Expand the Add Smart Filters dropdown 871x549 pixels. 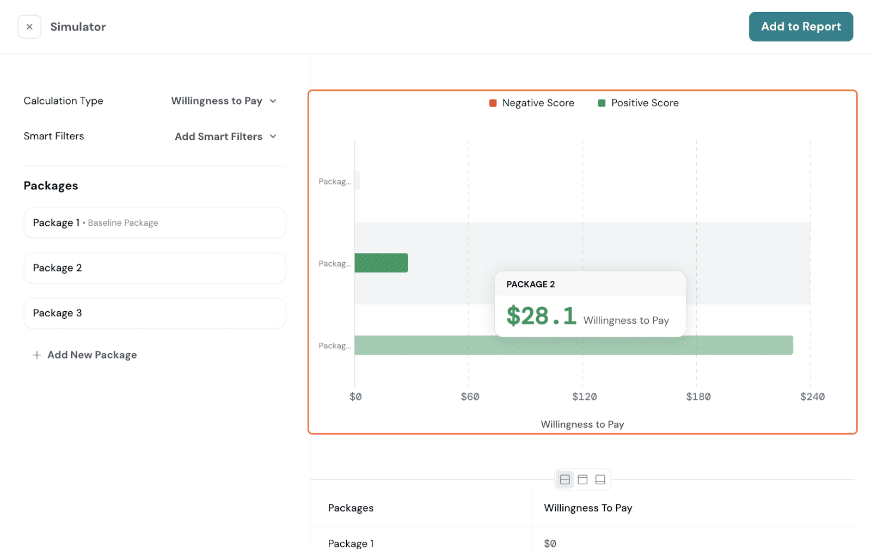coord(218,137)
